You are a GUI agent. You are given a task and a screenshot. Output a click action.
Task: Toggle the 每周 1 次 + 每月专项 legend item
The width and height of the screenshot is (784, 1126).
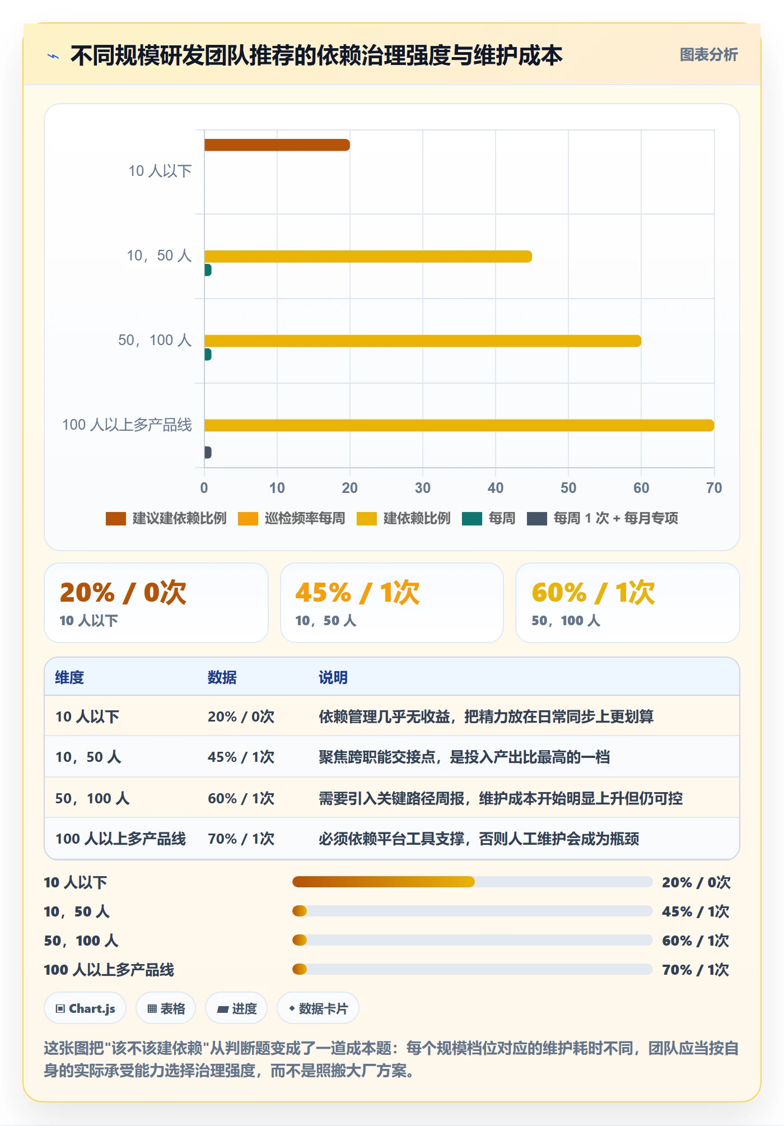[603, 518]
